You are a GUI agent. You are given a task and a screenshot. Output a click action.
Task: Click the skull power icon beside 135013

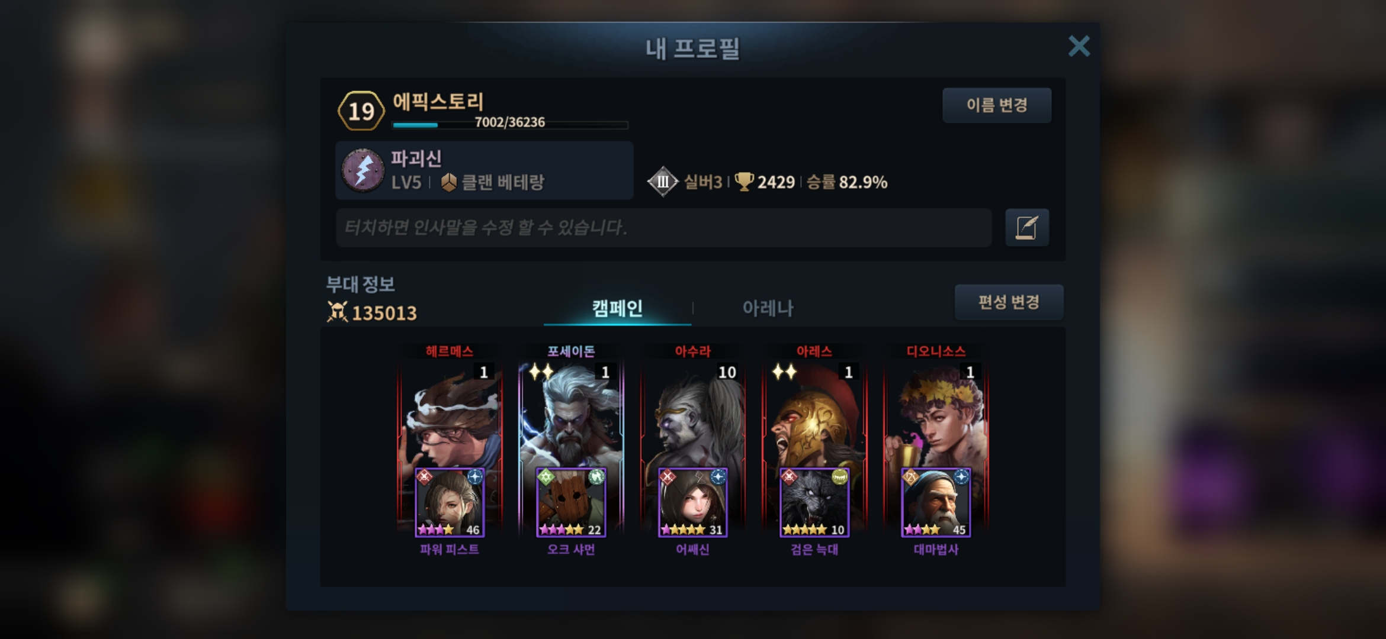[337, 312]
